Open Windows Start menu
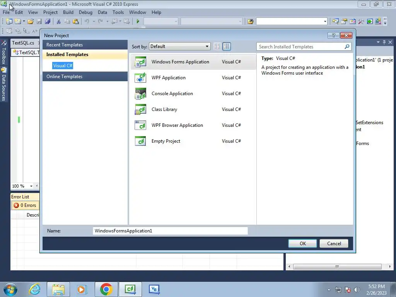Screen dimensions: 396x297 point(10,289)
